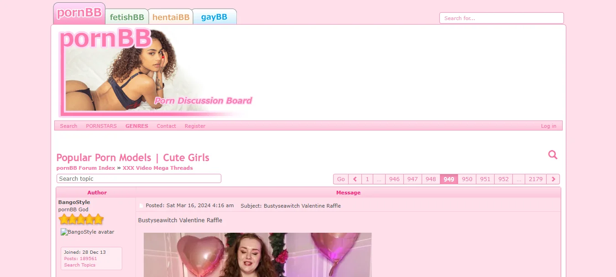616x277 pixels.
Task: Jump to page 951
Action: [x=485, y=179]
